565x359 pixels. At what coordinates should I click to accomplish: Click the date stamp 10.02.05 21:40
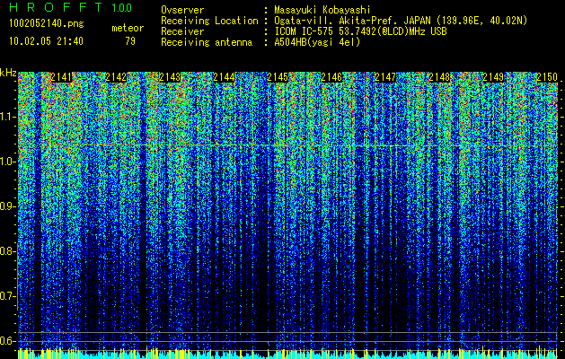click(x=46, y=41)
